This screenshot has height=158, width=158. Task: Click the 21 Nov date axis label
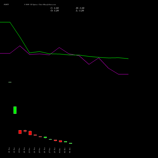click(x=29, y=150)
